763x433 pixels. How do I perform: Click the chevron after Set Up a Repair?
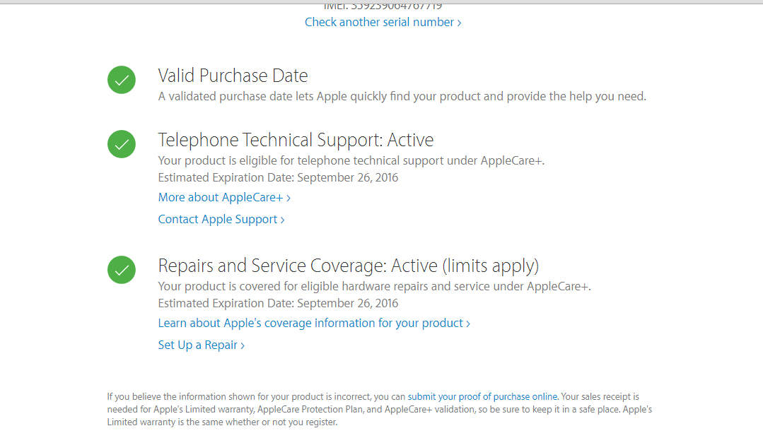pos(243,345)
